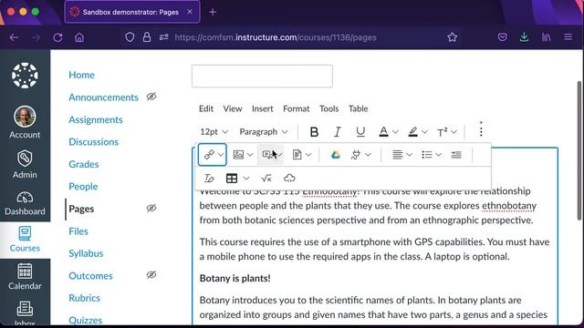This screenshot has width=584, height=328.
Task: Expand the Documents dropdown arrow
Action: point(308,155)
